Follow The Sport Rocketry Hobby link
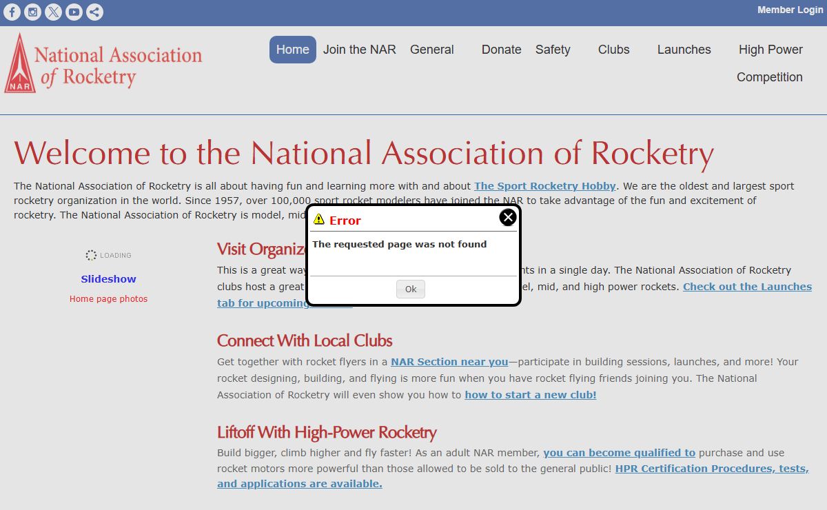 click(x=545, y=186)
